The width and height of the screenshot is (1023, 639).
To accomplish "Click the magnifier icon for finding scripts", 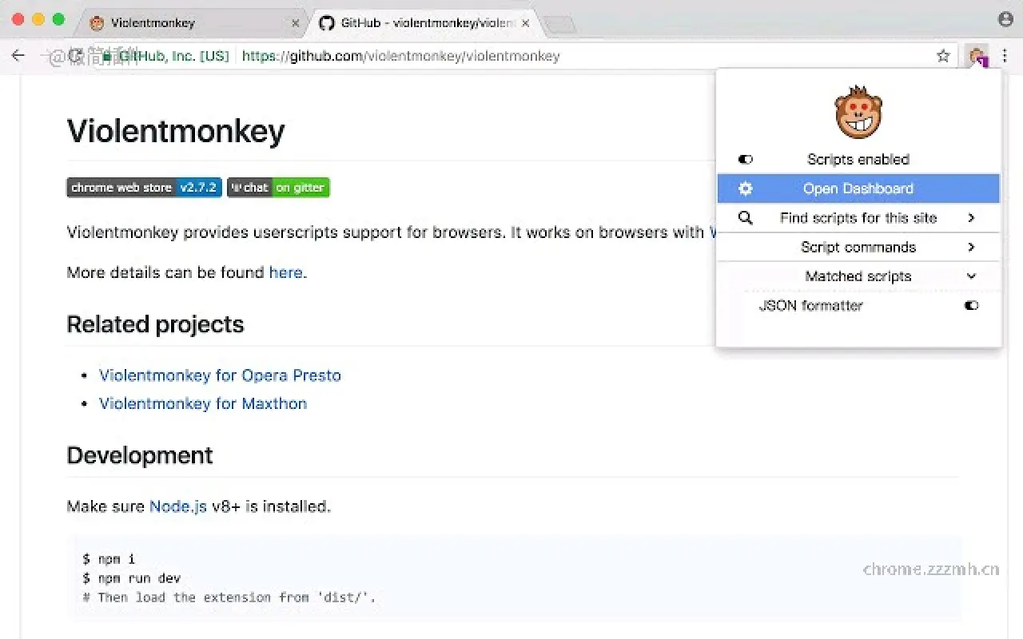I will (746, 218).
